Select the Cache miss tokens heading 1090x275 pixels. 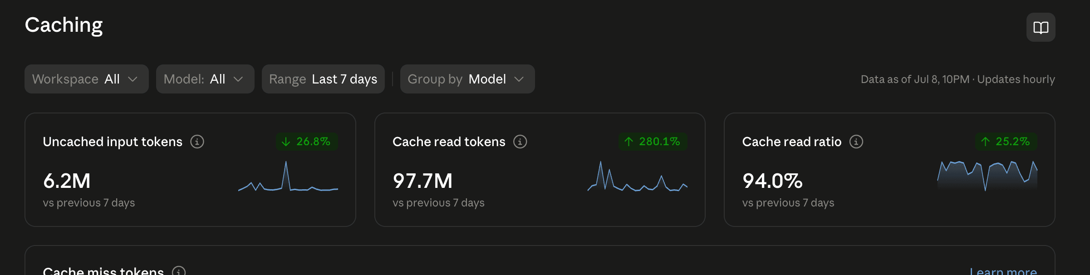coord(103,271)
